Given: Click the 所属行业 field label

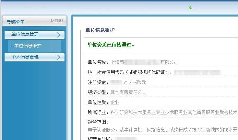Looking at the screenshot, I should [98, 113].
